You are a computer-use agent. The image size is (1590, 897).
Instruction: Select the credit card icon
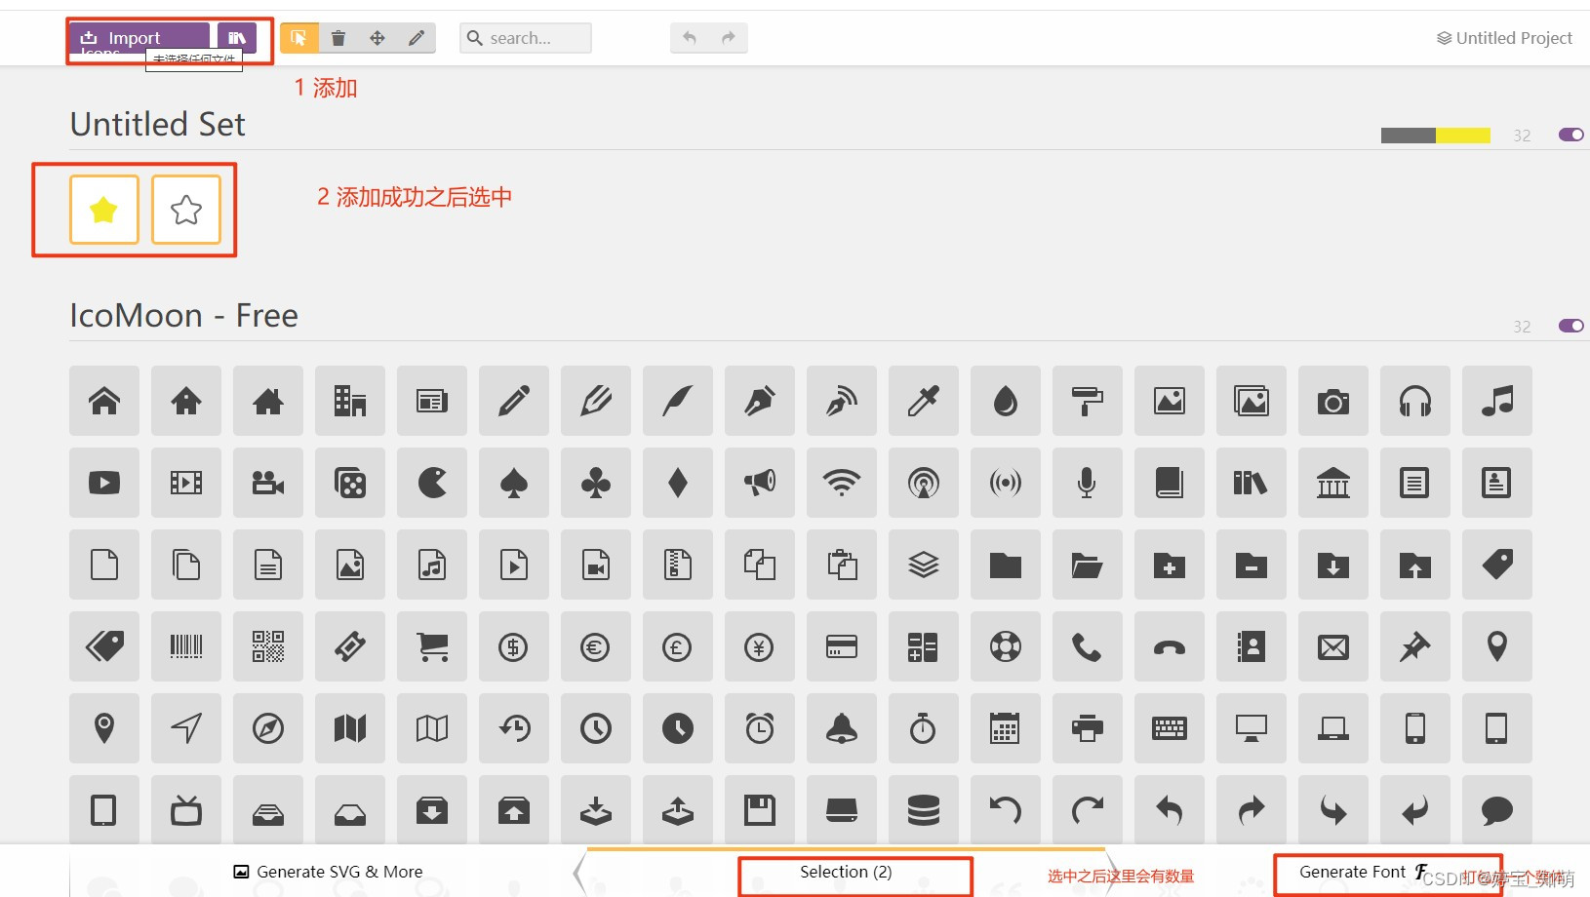[x=842, y=646]
